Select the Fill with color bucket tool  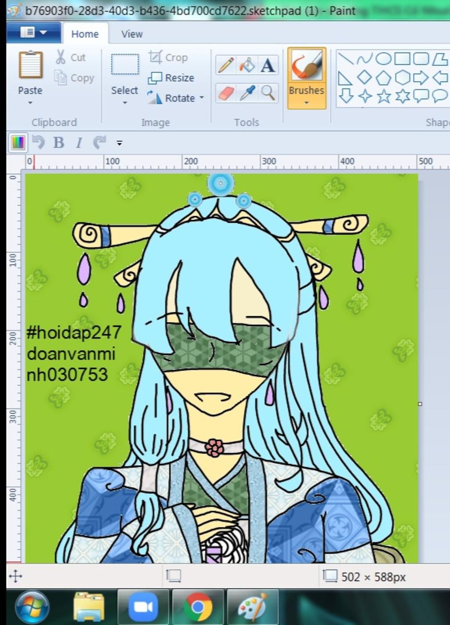[x=247, y=65]
